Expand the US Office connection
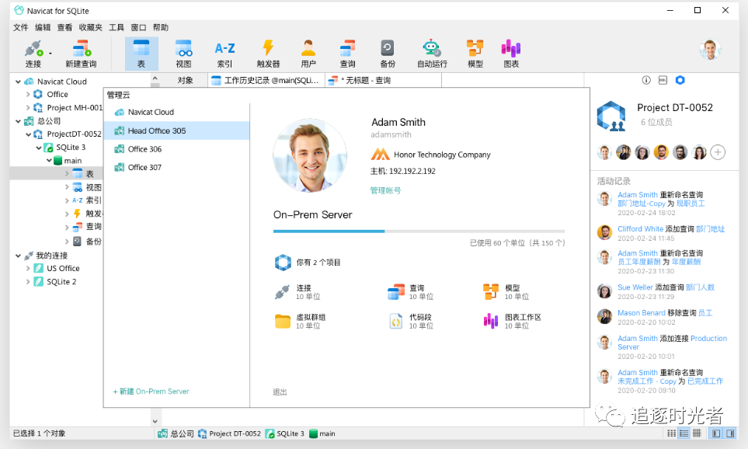 pyautogui.click(x=28, y=269)
